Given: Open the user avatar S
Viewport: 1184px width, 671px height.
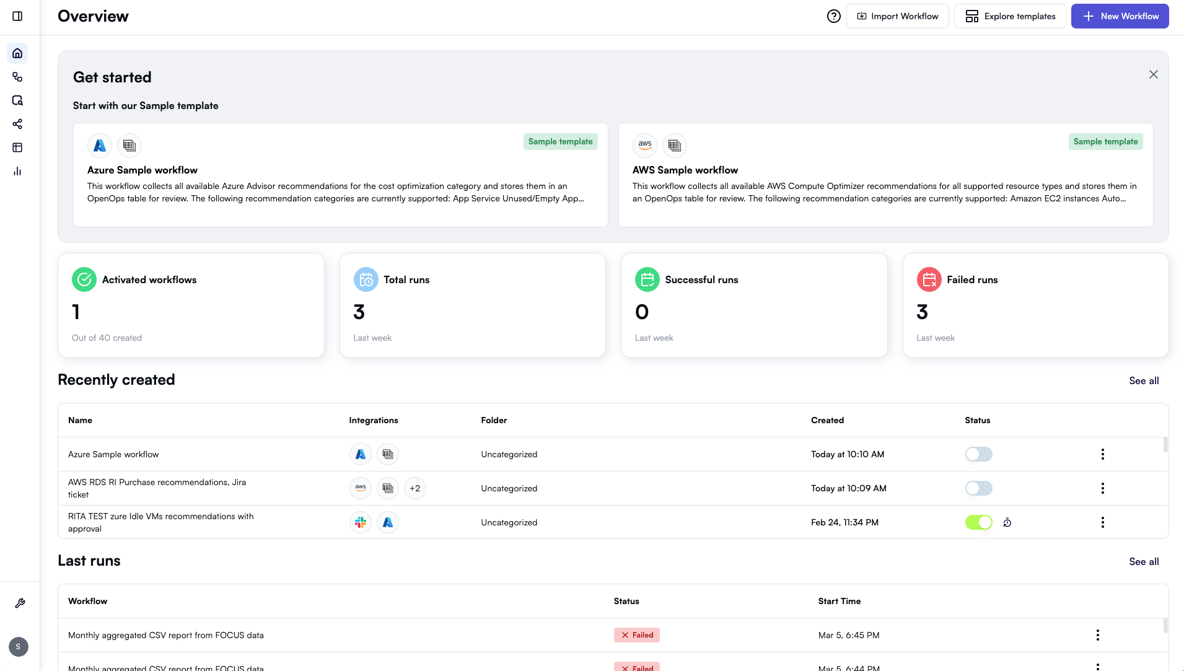Looking at the screenshot, I should click(19, 647).
